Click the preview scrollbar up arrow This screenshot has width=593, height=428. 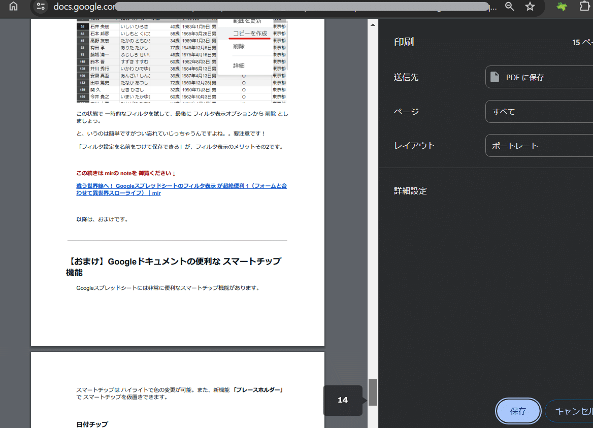point(373,24)
